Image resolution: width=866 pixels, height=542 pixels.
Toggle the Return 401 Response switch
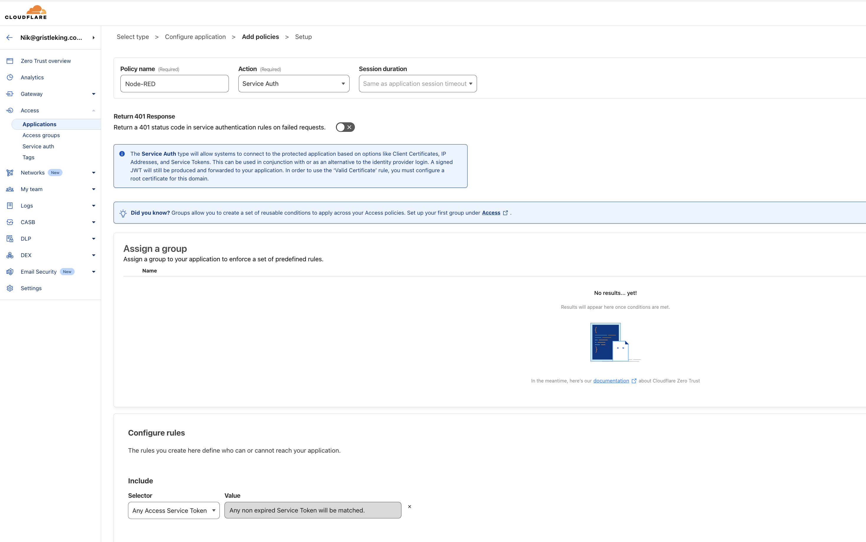pos(345,127)
